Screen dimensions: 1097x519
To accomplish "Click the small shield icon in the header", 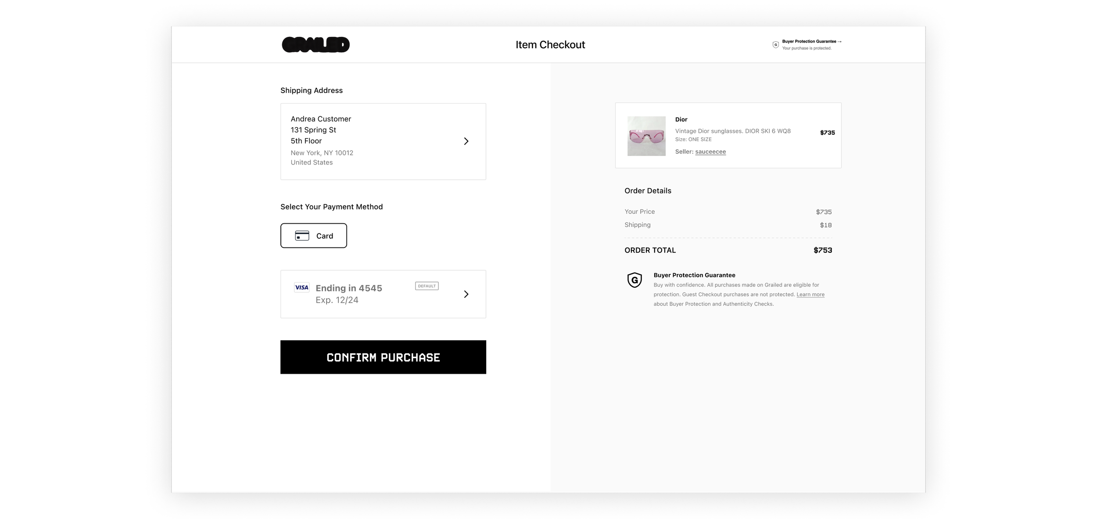I will (775, 45).
